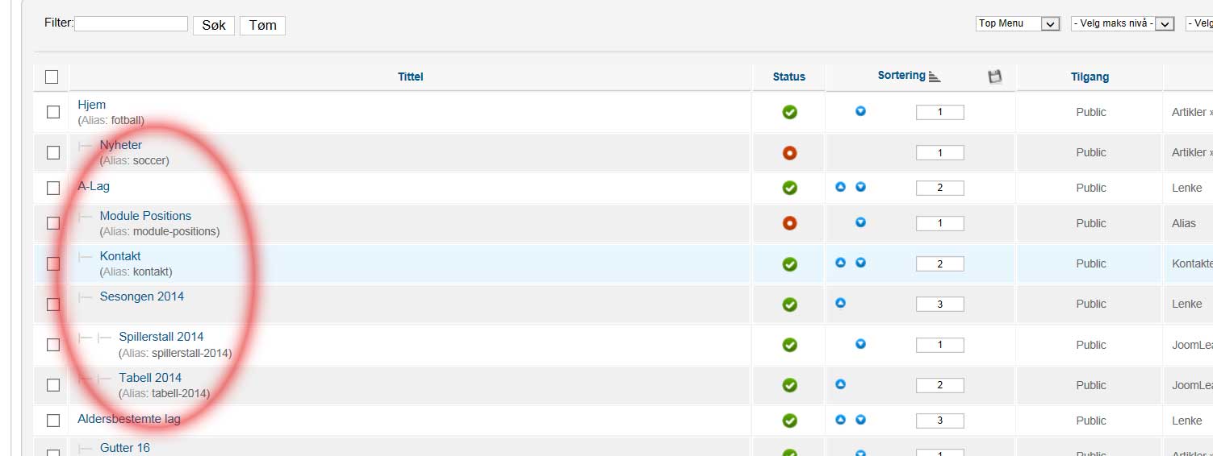Open the Spillerstall 2014 menu item
The width and height of the screenshot is (1213, 456).
[x=161, y=337]
